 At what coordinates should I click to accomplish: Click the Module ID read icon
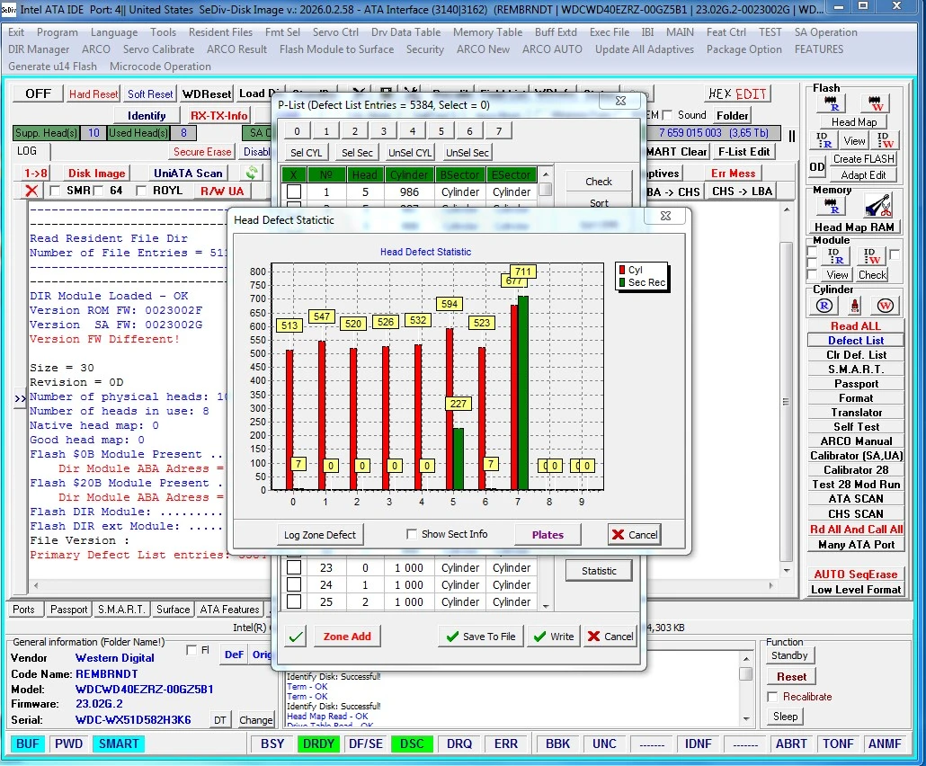click(834, 255)
